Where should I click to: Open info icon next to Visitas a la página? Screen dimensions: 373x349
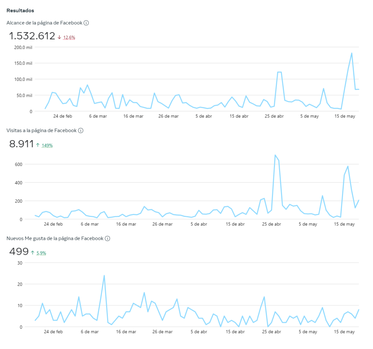[81, 131]
